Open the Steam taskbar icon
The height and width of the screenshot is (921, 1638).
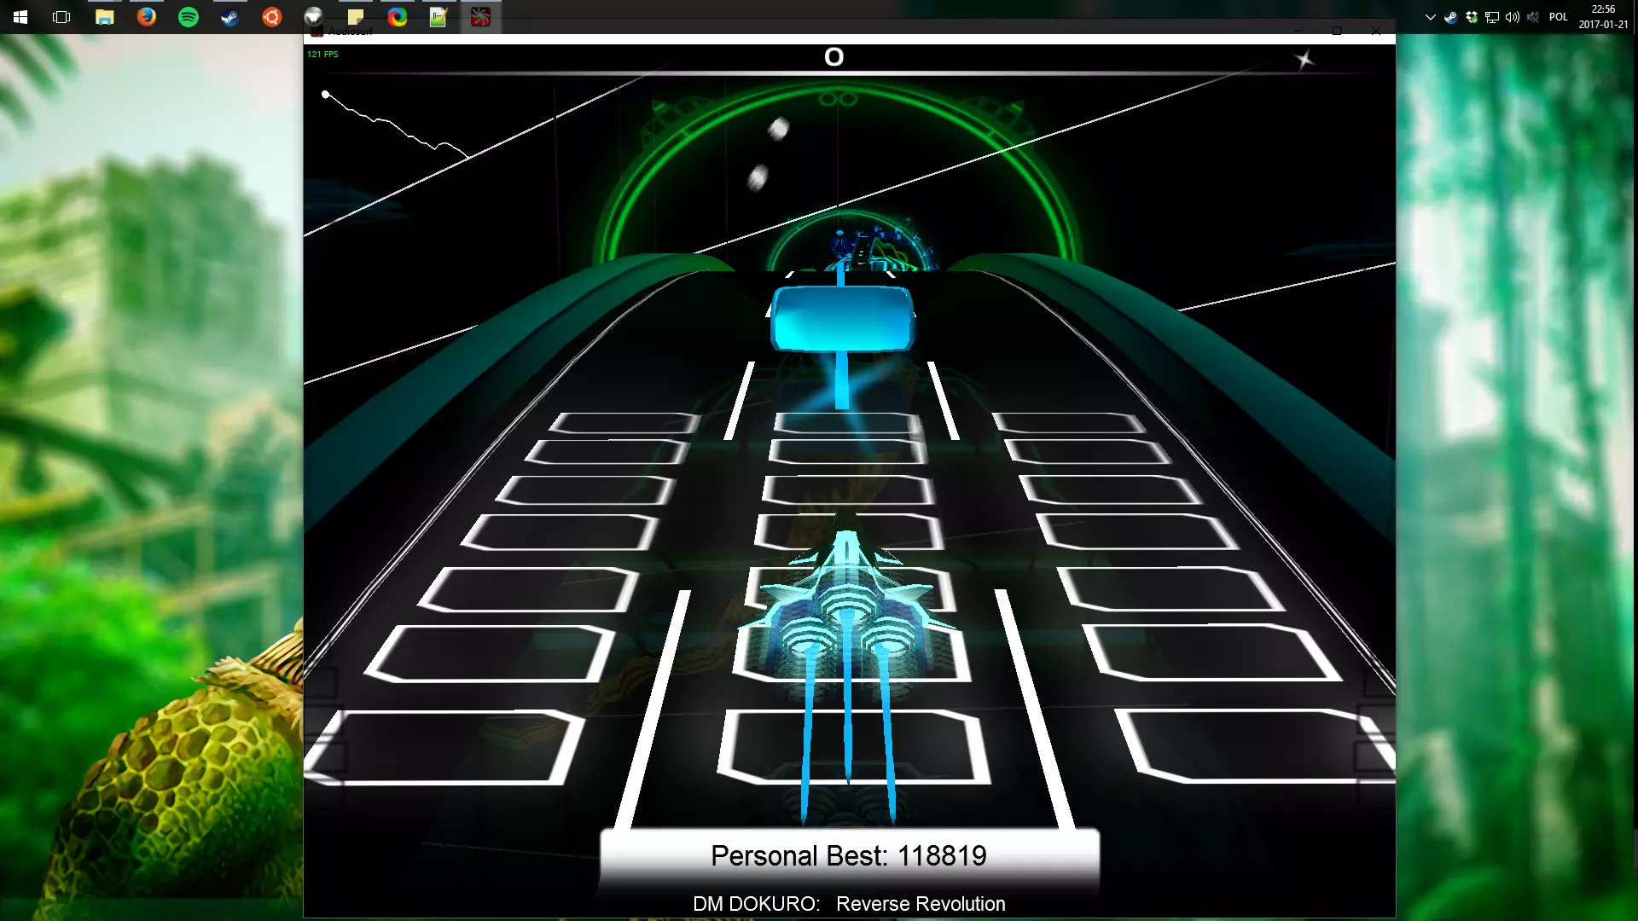[x=230, y=17]
